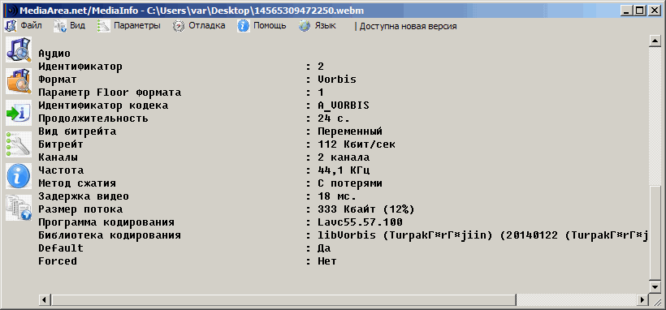Viewport: 666px width, 310px height.
Task: Select the codec ID value A_VORBIS
Action: point(344,105)
